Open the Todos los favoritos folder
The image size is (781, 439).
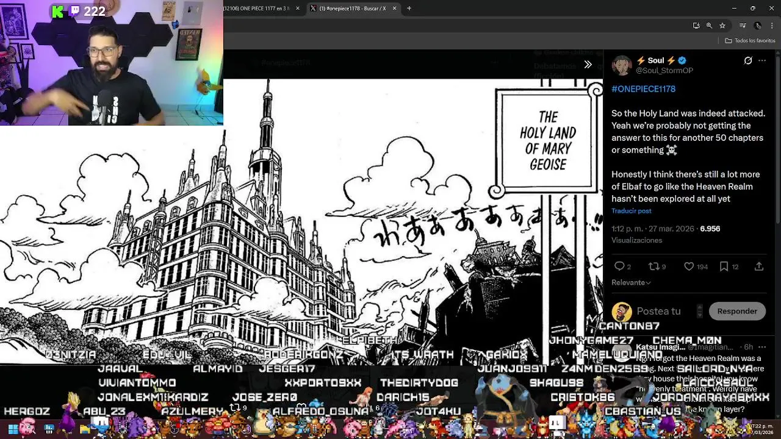coord(750,41)
